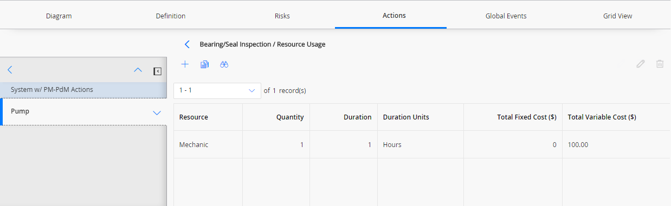The image size is (671, 206).
Task: Collapse tree with the up chevron
Action: pos(138,70)
